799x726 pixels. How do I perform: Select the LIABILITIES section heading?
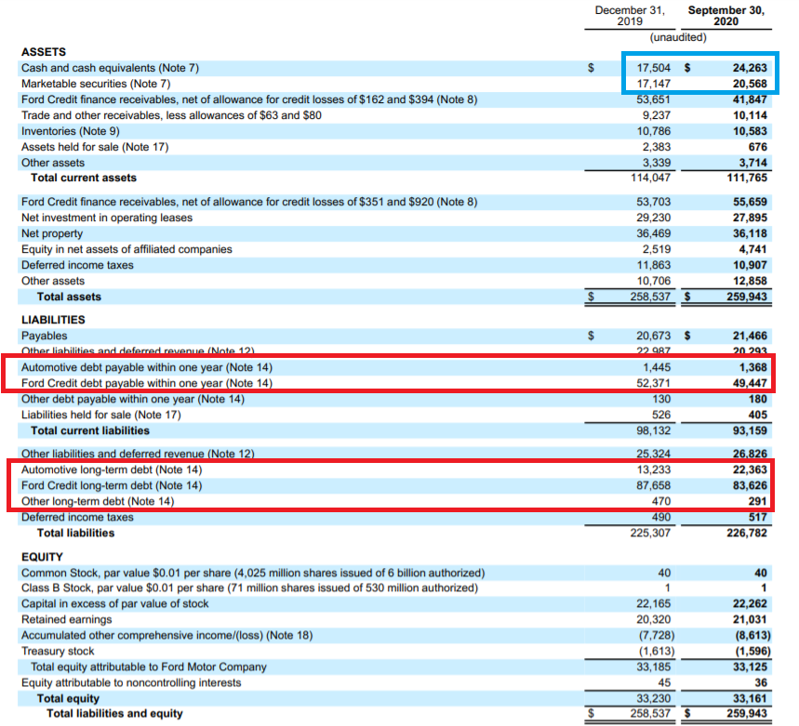click(53, 320)
